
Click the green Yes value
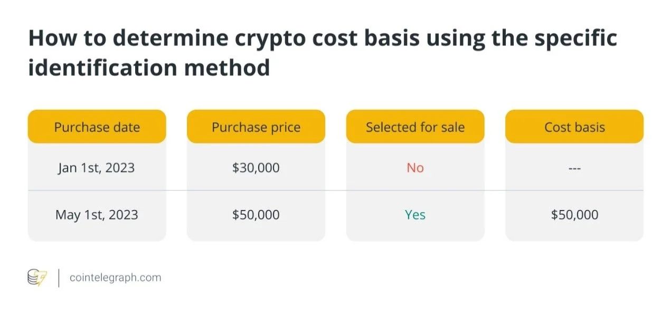(x=415, y=215)
